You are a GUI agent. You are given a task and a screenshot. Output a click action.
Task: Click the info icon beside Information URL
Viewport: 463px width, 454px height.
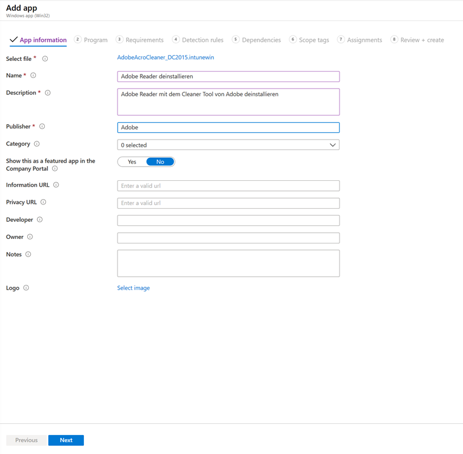(x=56, y=185)
